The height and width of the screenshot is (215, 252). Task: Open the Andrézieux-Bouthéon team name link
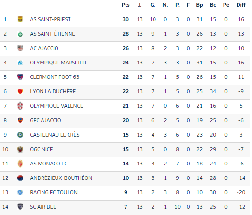[x=61, y=178]
